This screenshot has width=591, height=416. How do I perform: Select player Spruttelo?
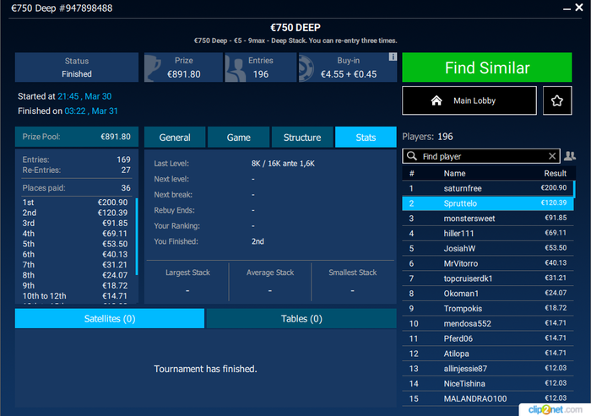488,203
